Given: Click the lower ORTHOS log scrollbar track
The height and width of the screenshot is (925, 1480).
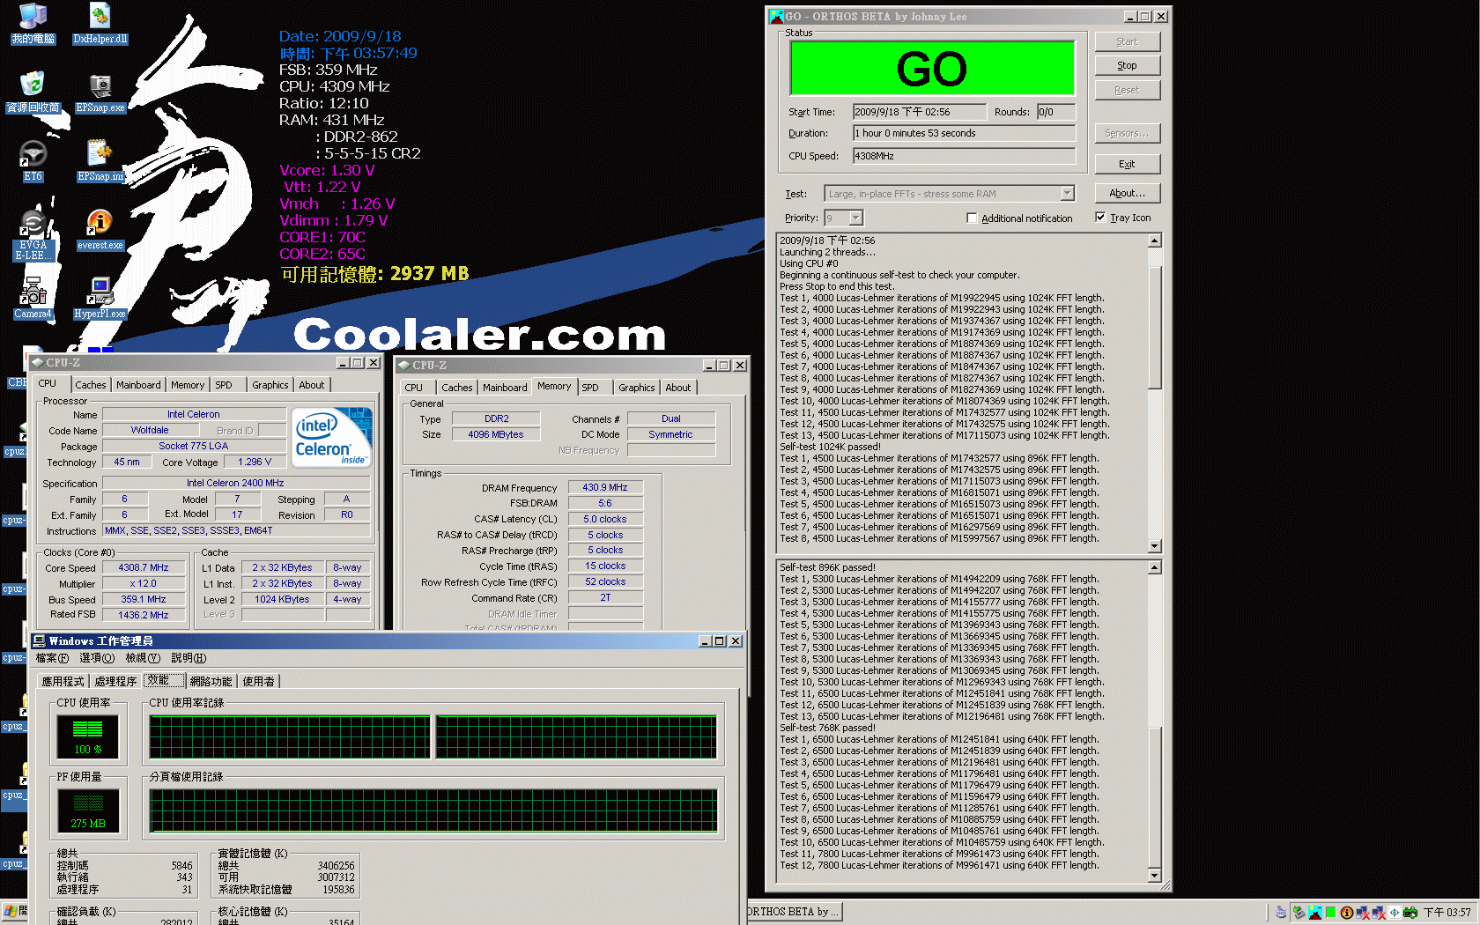Looking at the screenshot, I should 1154,652.
